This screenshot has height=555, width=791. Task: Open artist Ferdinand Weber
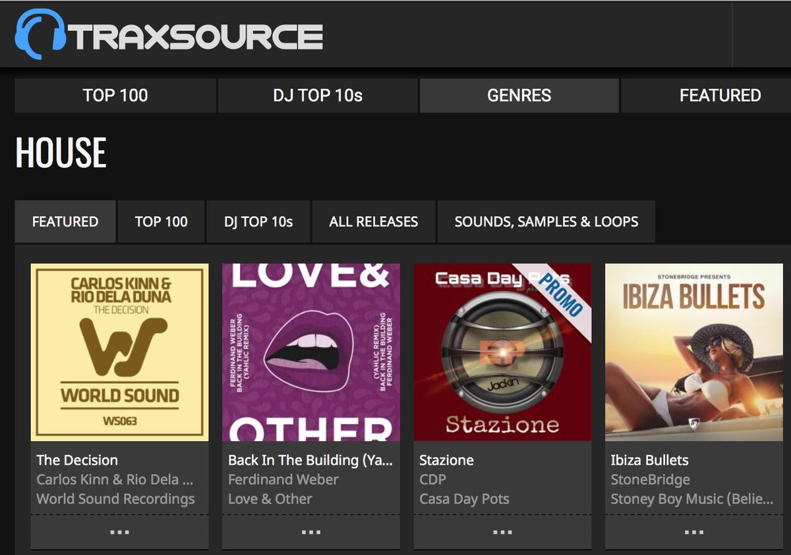point(283,479)
